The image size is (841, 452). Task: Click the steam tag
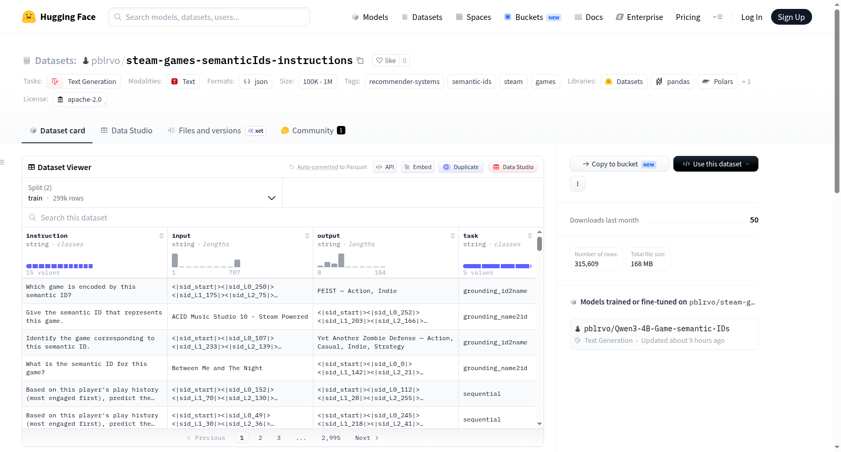coord(513,81)
